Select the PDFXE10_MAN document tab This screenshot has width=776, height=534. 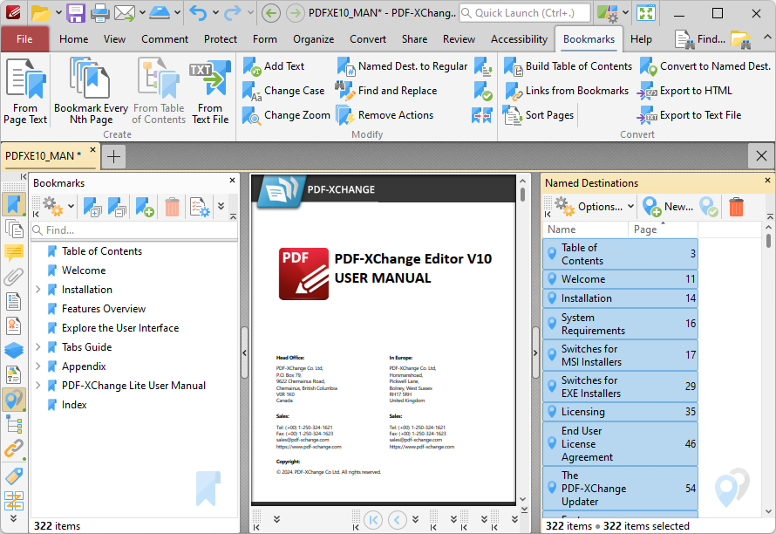click(x=51, y=156)
